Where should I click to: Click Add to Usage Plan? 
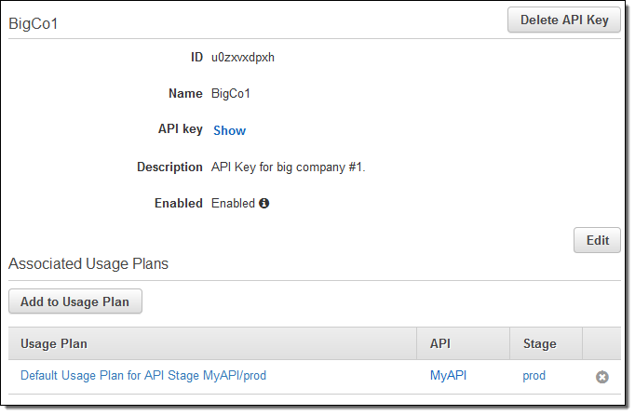(75, 301)
